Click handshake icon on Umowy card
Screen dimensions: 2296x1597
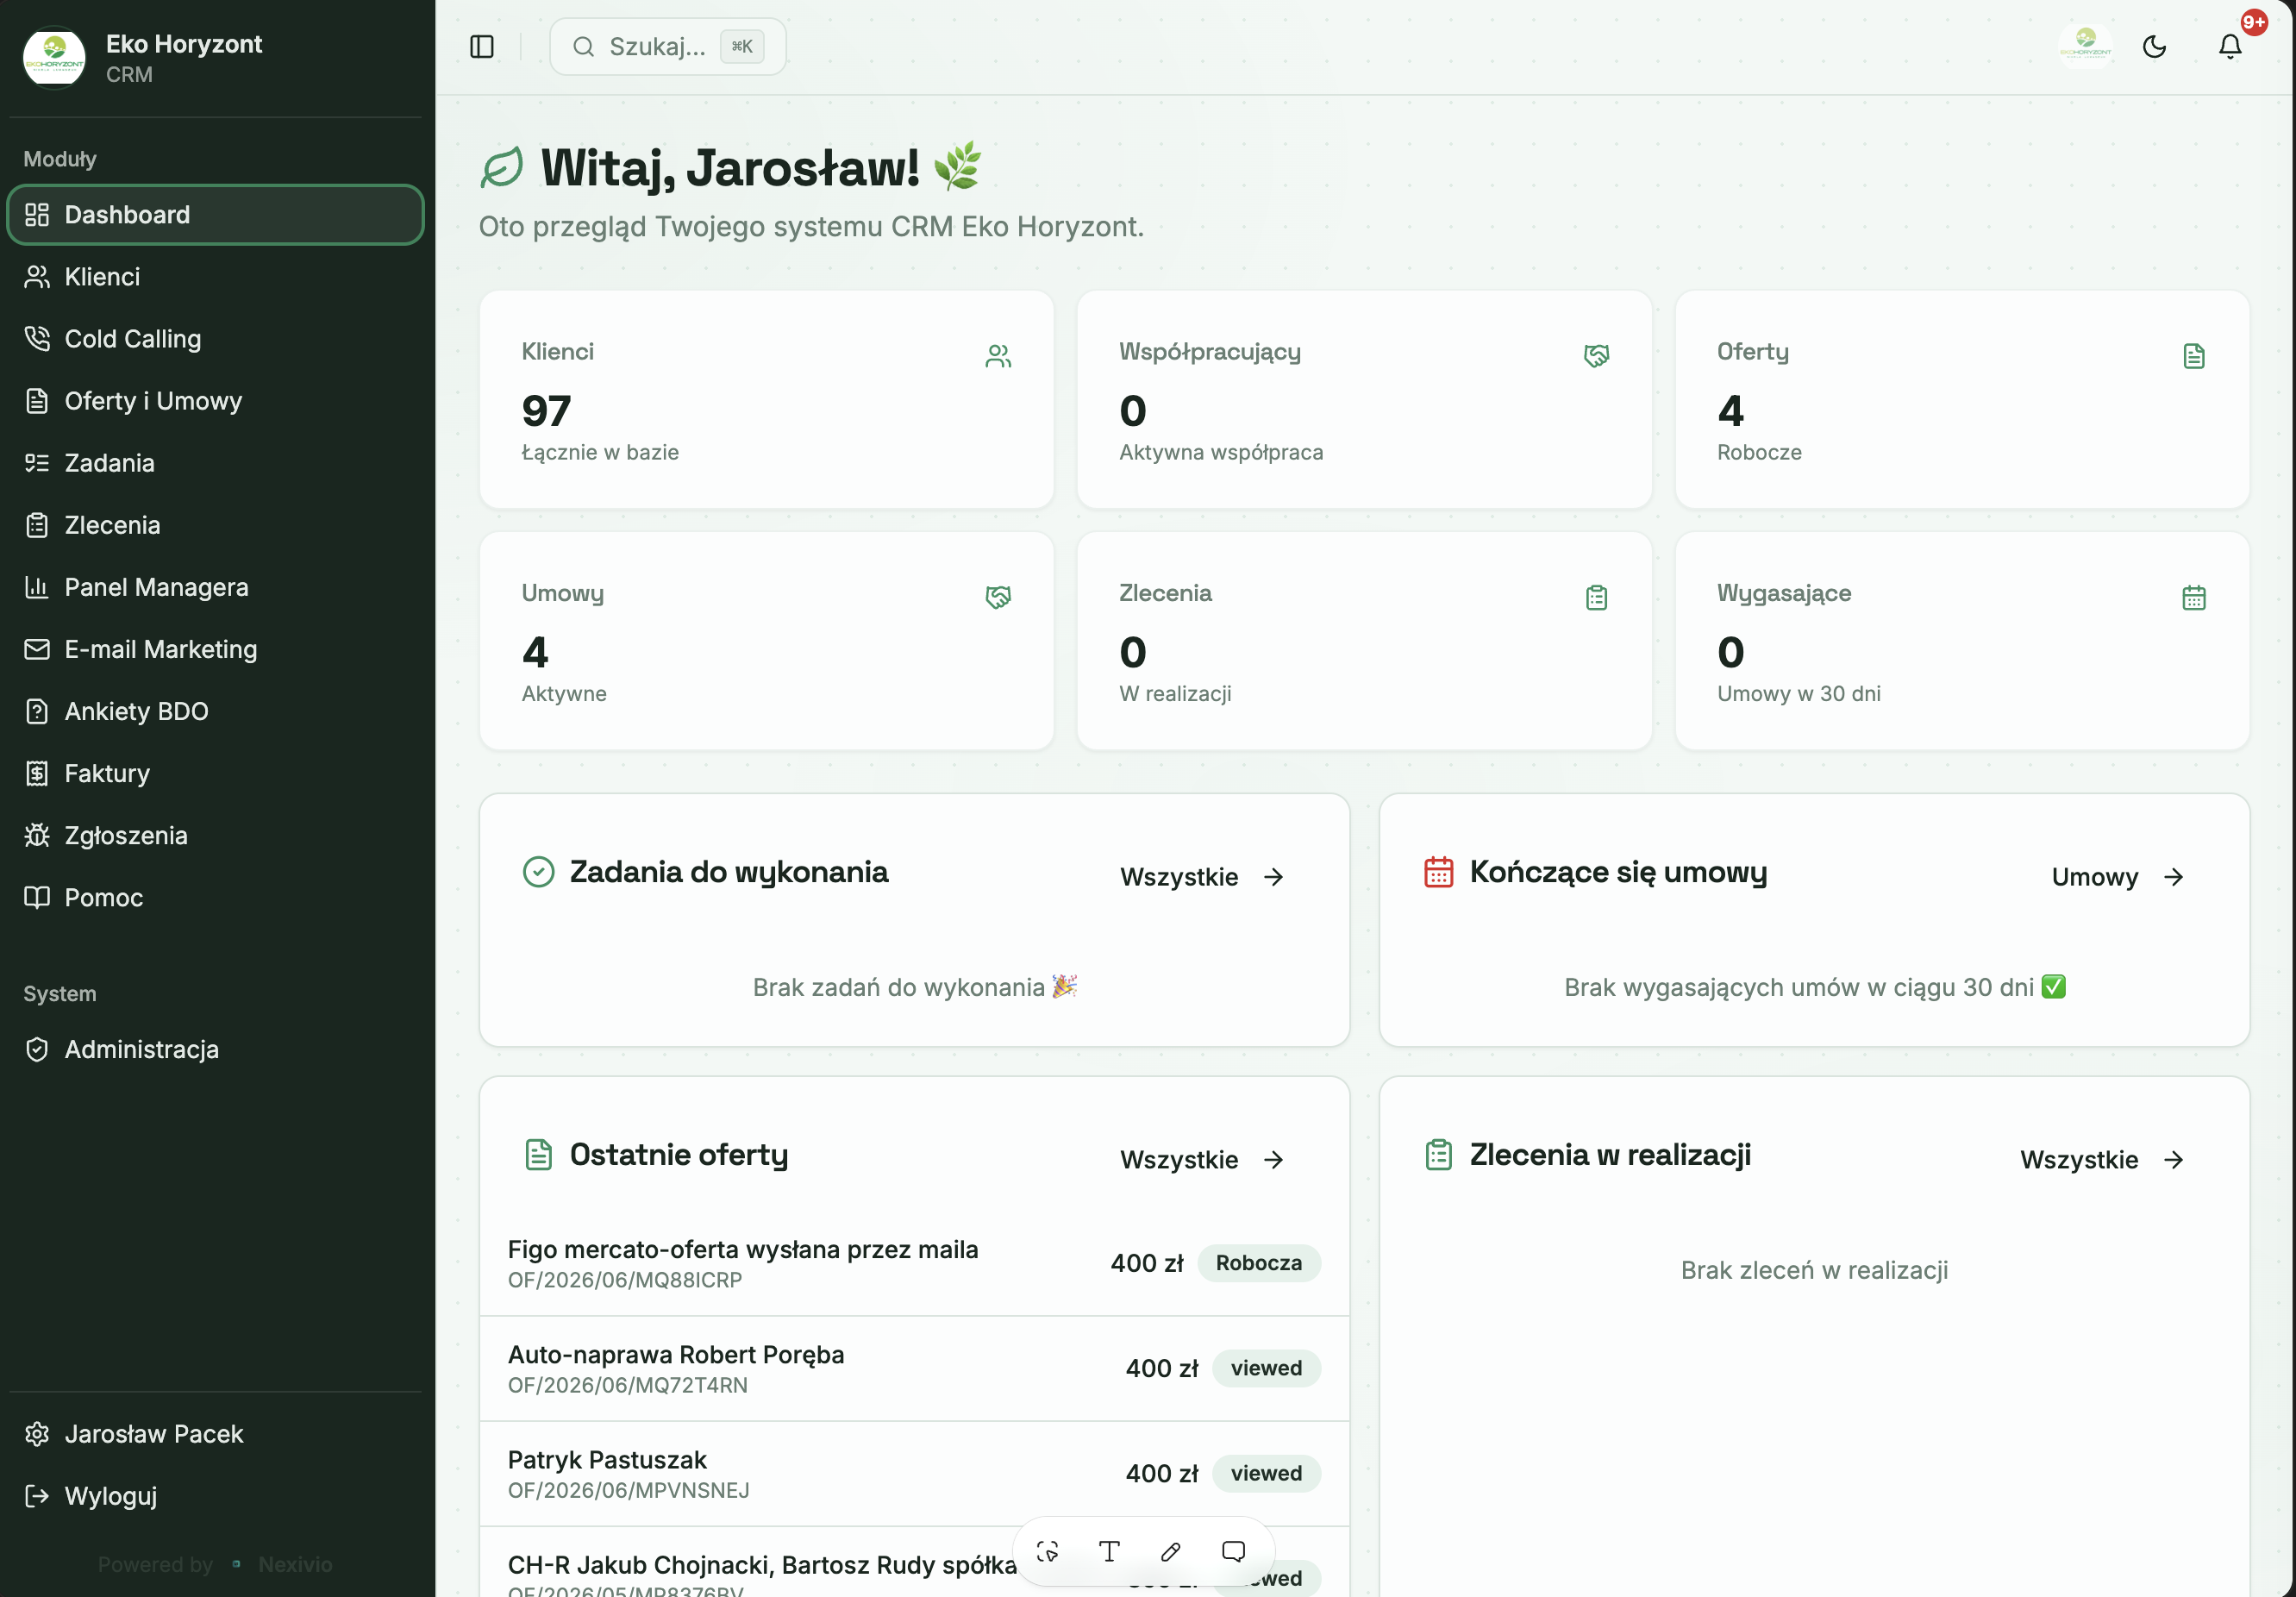coord(998,597)
